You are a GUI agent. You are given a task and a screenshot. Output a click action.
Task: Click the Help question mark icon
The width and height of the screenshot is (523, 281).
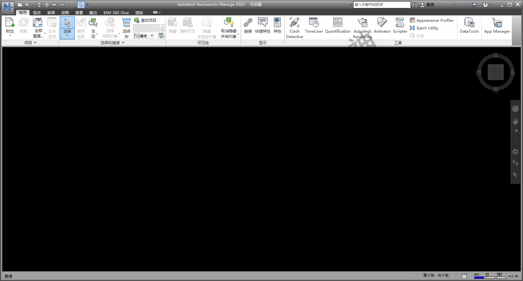486,5
